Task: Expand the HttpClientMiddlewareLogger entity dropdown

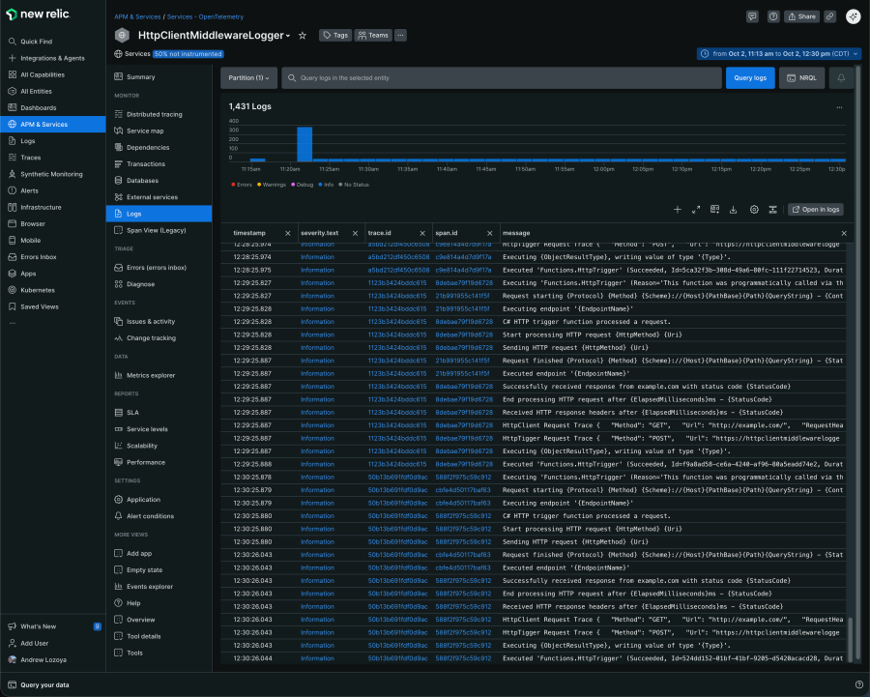Action: (286, 34)
